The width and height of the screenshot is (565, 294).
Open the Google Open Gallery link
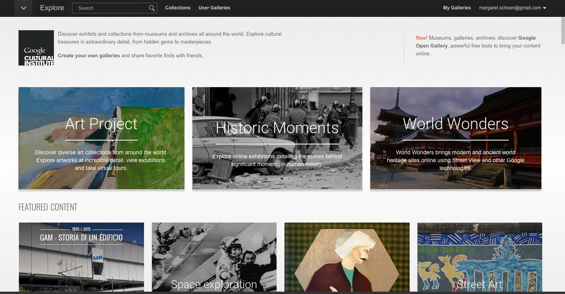[x=476, y=42]
